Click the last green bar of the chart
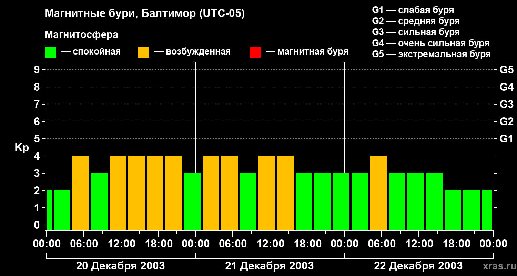 pyautogui.click(x=487, y=210)
